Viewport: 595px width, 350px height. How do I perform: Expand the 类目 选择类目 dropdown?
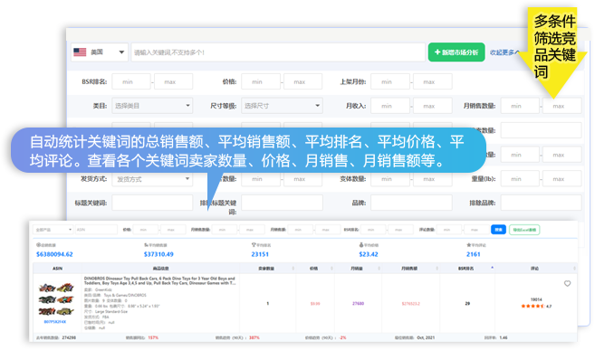[x=152, y=106]
